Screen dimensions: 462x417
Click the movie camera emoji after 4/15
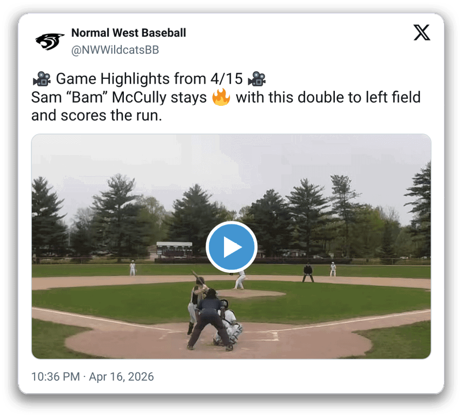pos(256,79)
